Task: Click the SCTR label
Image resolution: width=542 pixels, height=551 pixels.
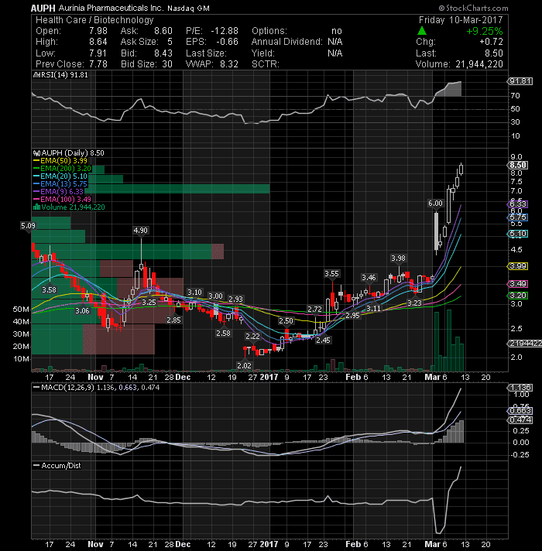Action: tap(266, 64)
